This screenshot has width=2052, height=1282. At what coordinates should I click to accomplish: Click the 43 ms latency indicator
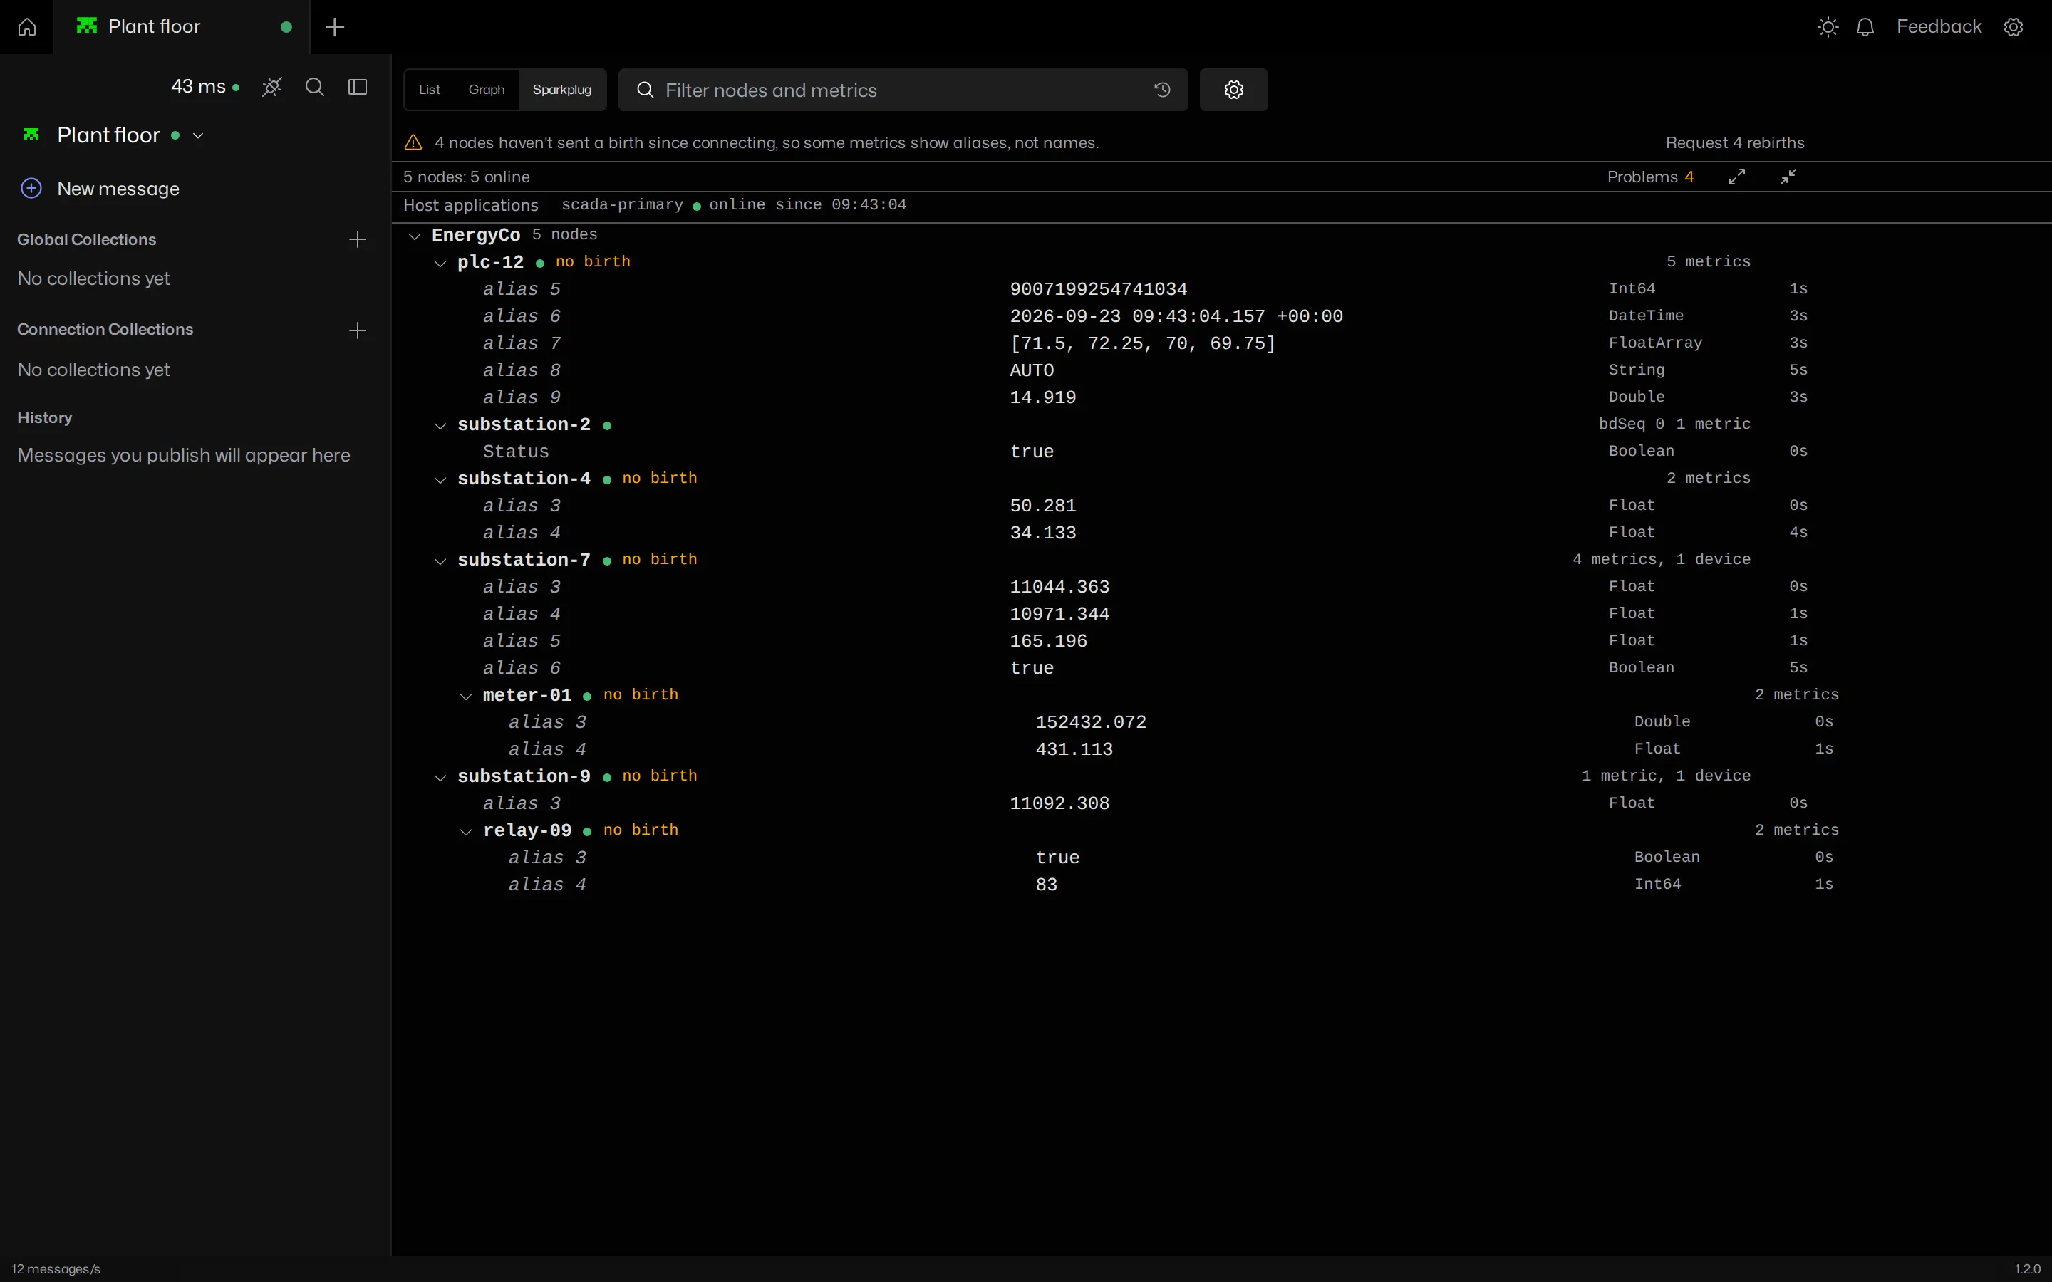coord(205,86)
